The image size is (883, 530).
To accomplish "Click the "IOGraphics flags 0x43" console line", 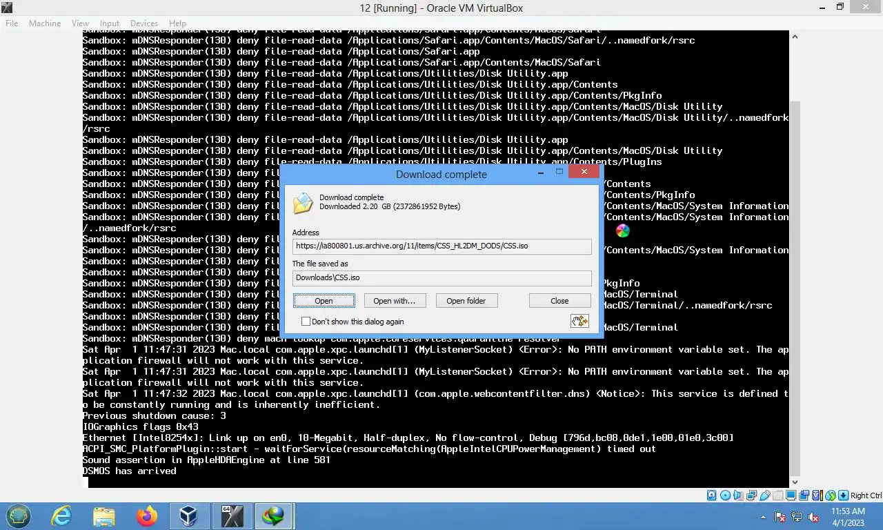I will pyautogui.click(x=140, y=426).
